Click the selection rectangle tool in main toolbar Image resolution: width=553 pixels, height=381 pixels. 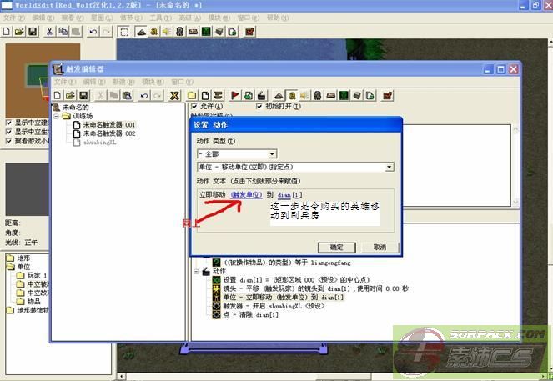click(x=123, y=32)
